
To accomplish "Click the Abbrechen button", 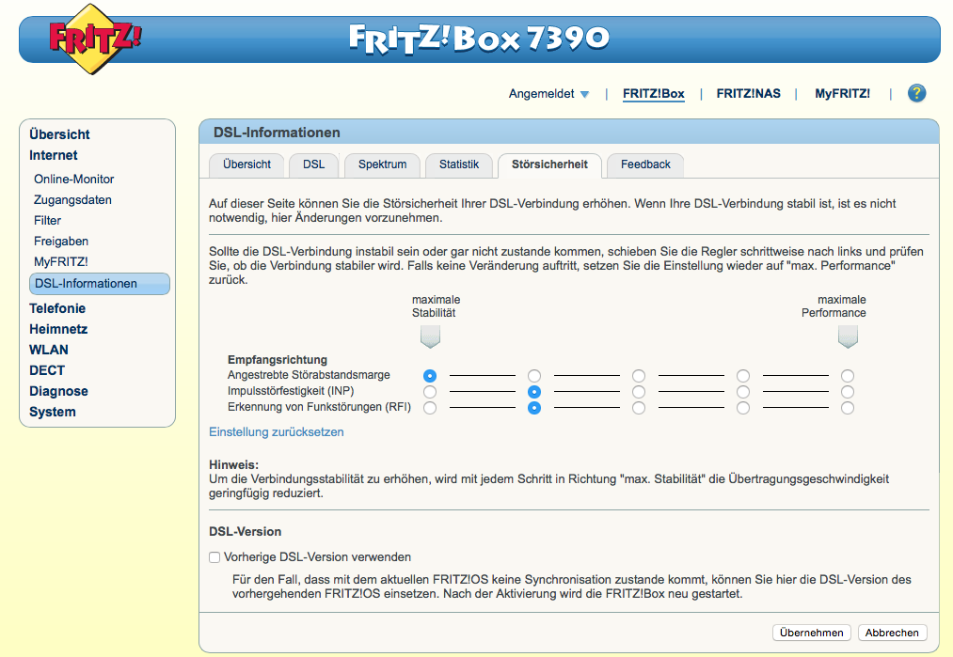I will click(x=892, y=633).
